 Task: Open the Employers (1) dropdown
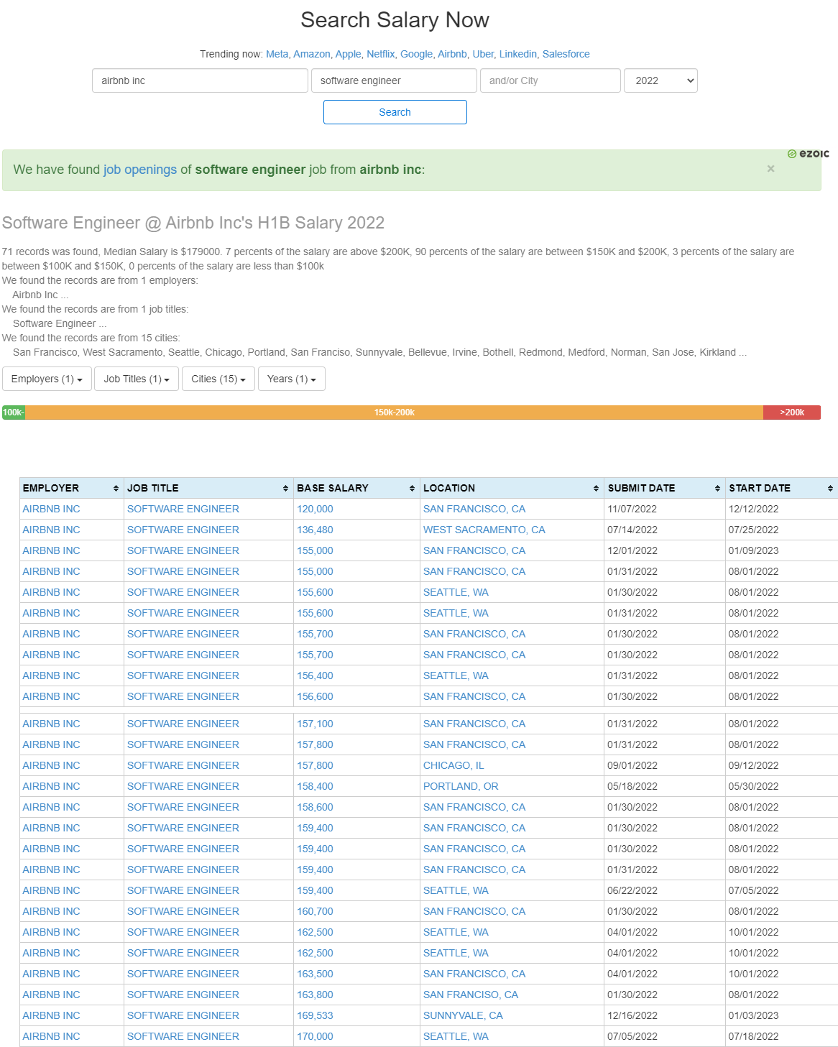[x=47, y=379]
